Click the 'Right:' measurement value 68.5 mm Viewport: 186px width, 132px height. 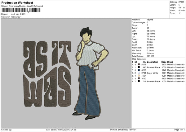(151, 34)
